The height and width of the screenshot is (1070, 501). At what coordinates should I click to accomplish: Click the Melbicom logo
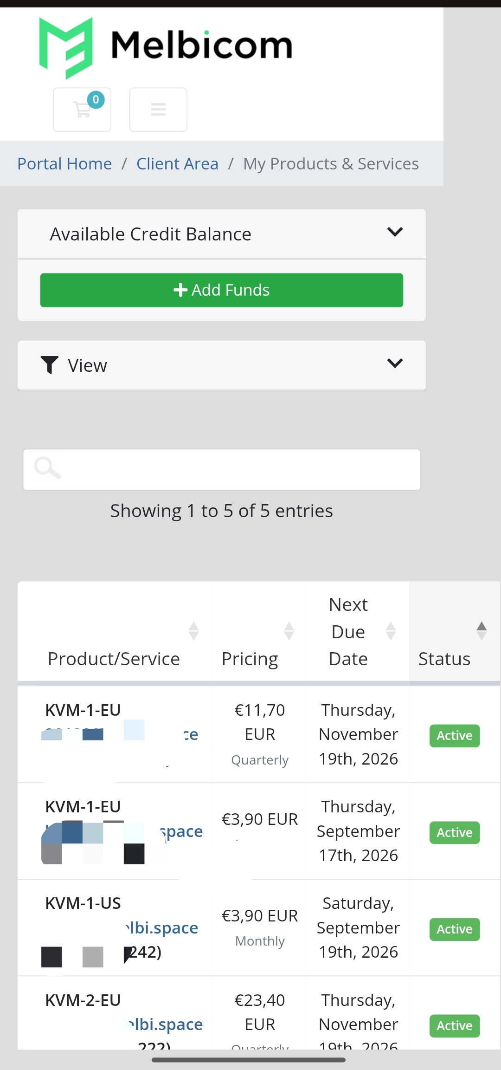pyautogui.click(x=166, y=47)
